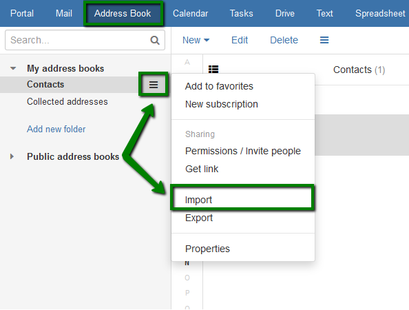Open the toolbar's more actions hamburger icon
The height and width of the screenshot is (310, 409).
pyautogui.click(x=324, y=40)
